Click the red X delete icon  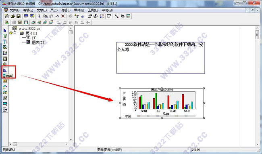[x=63, y=16]
